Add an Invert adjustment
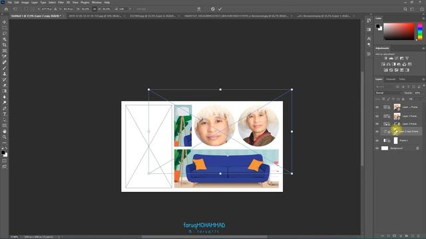 386,70
